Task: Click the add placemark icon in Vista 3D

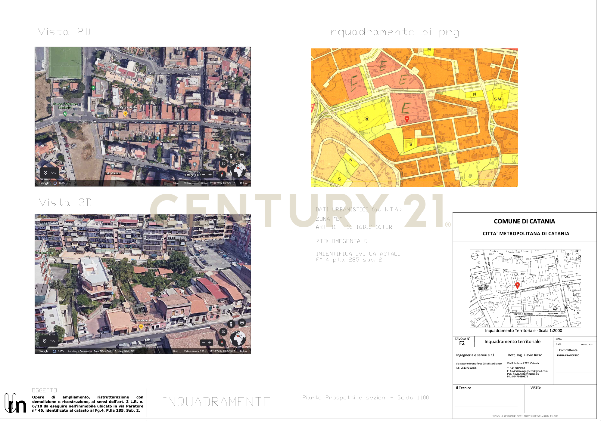Action: pos(45,341)
